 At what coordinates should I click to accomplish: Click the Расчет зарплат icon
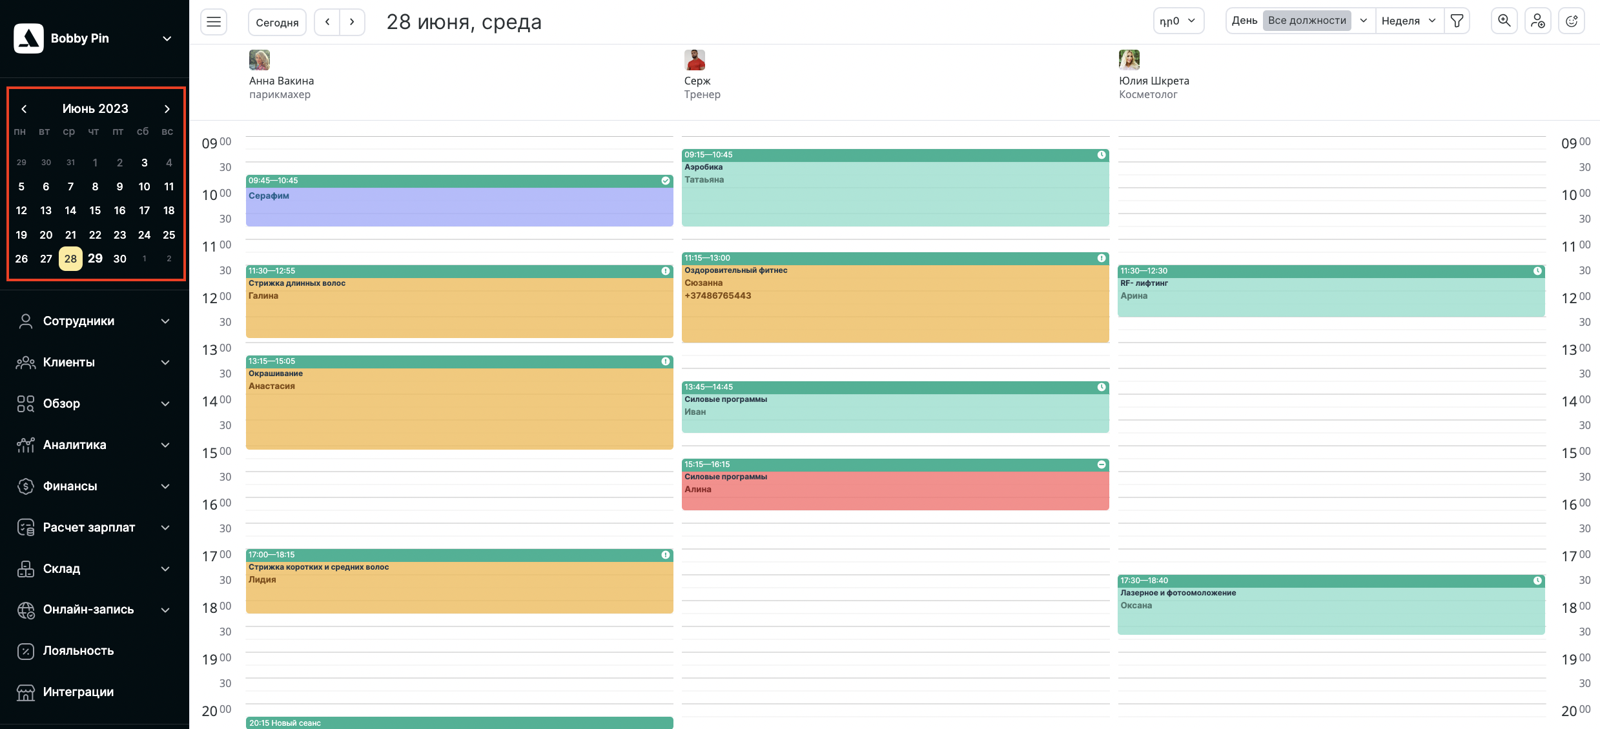click(x=26, y=528)
